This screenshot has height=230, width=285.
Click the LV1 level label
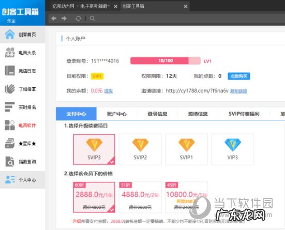click(x=207, y=61)
